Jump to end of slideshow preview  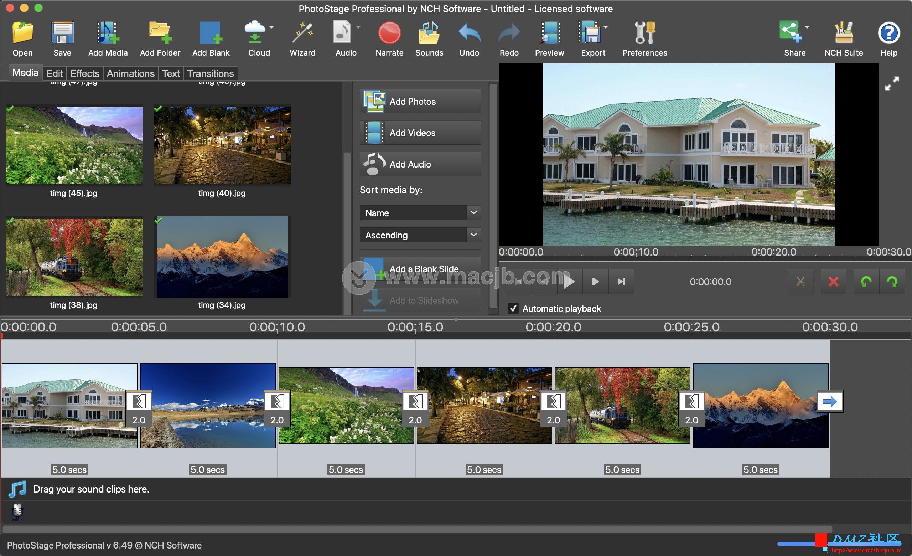[621, 282]
